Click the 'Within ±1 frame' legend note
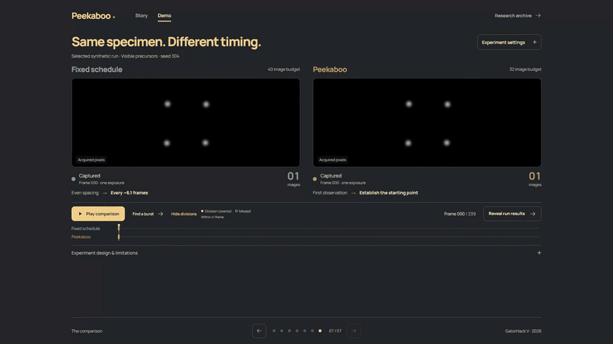This screenshot has height=344, width=613. click(x=212, y=217)
